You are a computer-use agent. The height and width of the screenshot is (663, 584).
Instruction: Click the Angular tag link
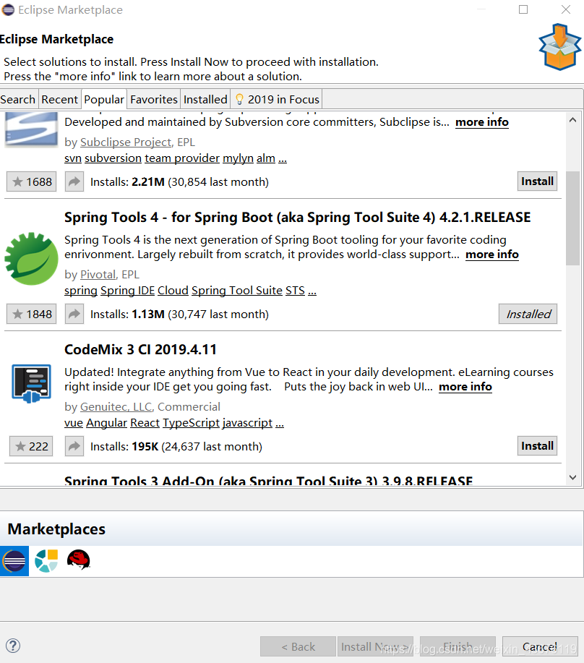click(x=106, y=423)
